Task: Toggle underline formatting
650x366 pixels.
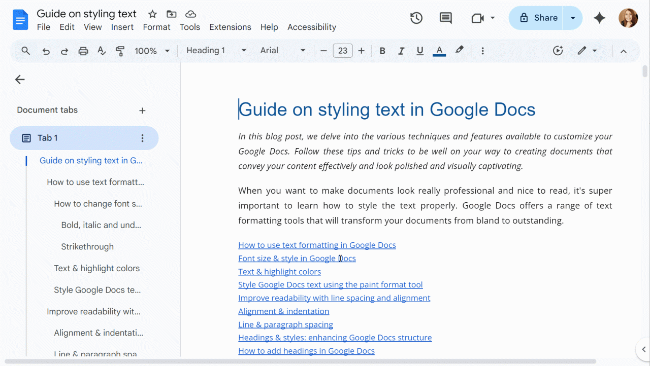Action: pos(420,51)
